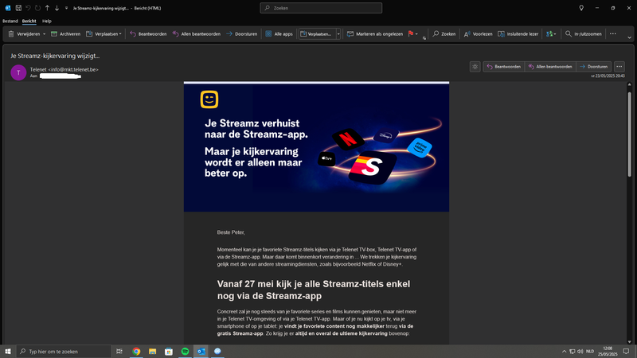The image size is (637, 358).
Task: Open File Explorer from the taskbar
Action: 152,351
